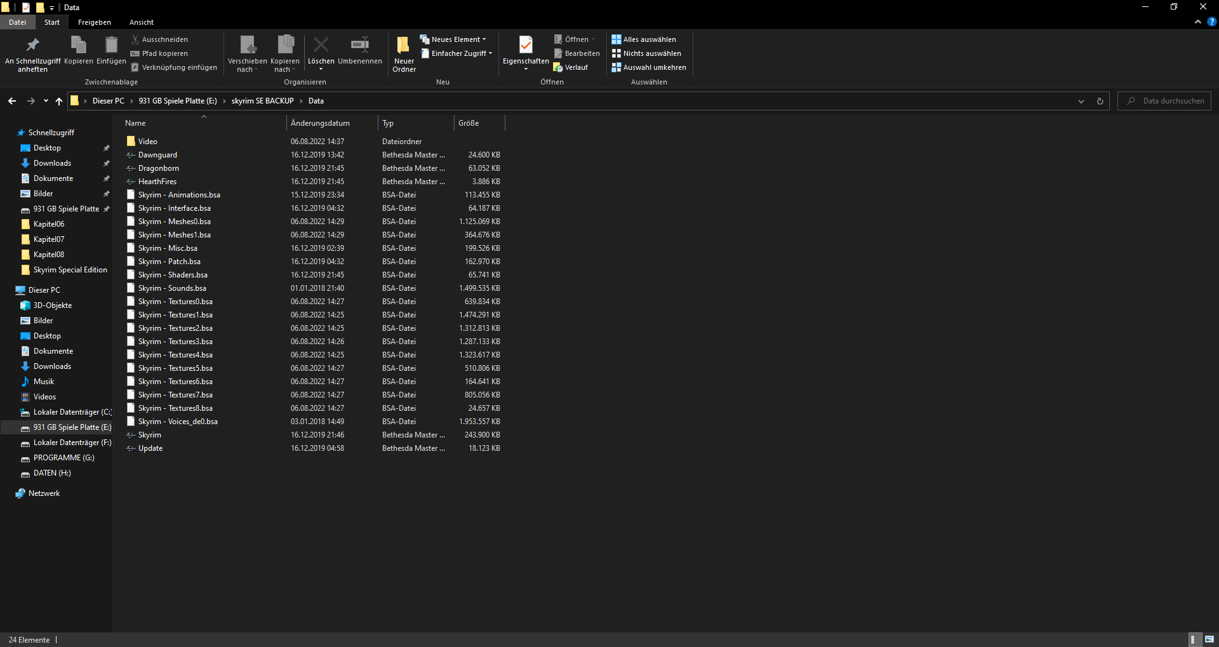This screenshot has width=1219, height=647.
Task: Collapse the ribbon with the chevron
Action: coord(1197,22)
